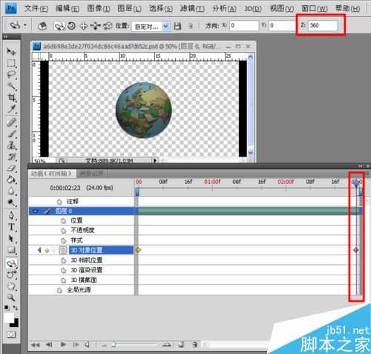This screenshot has width=371, height=354.
Task: Select the Path Selection tool
Action: pyautogui.click(x=11, y=239)
